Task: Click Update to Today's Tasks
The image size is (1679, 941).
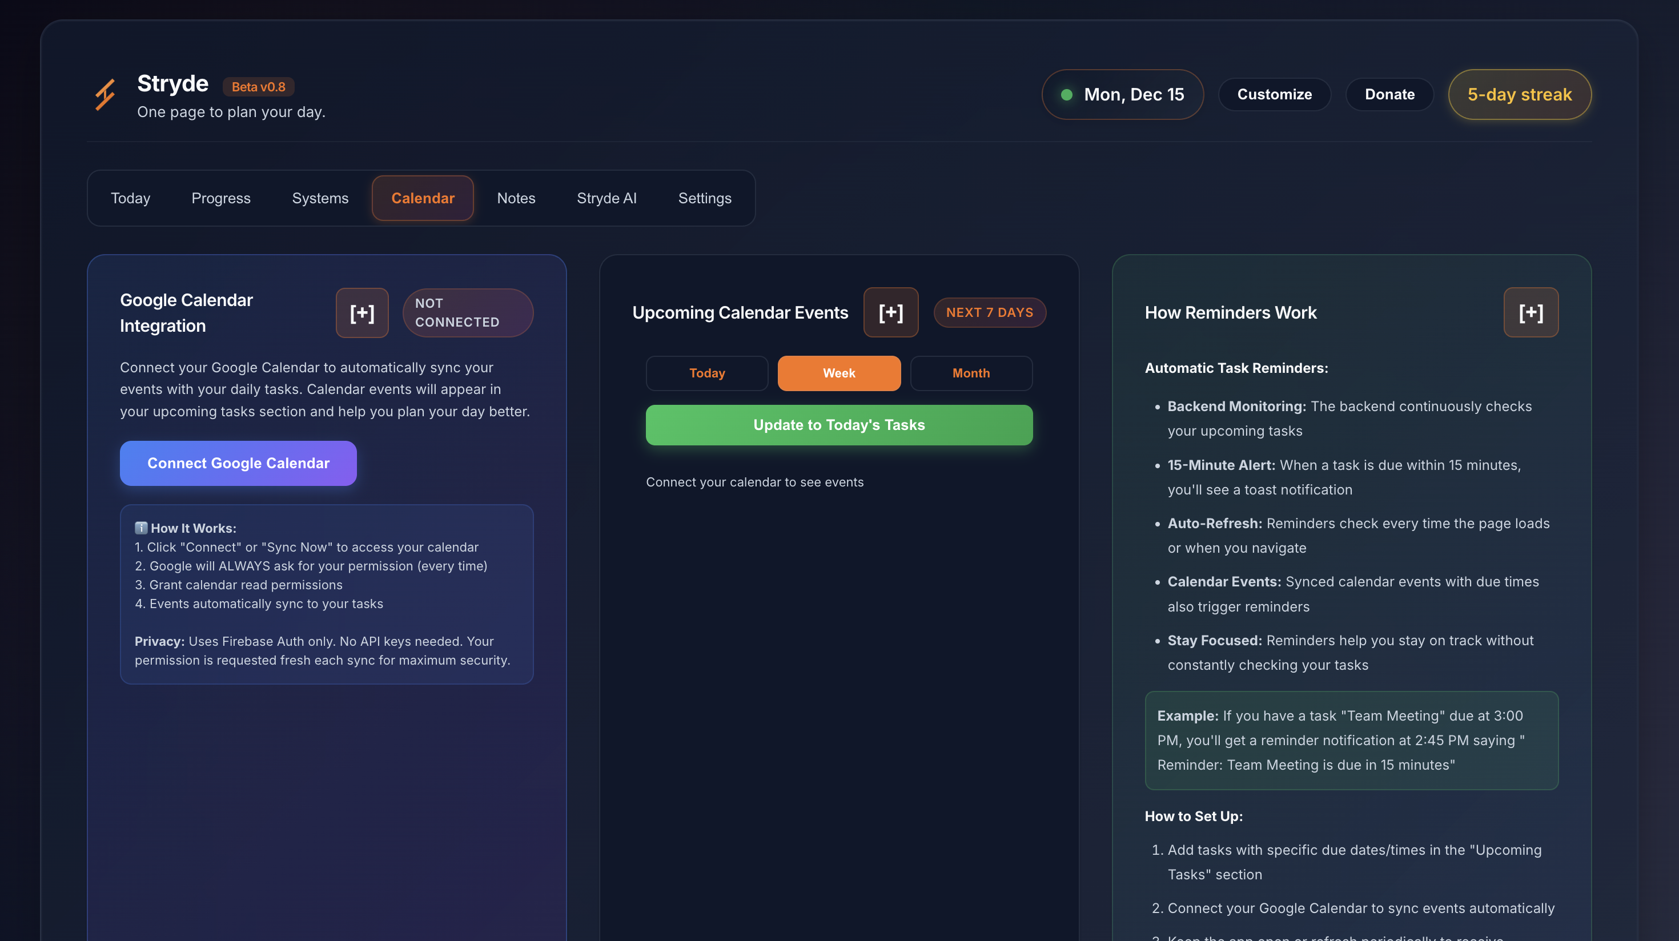Action: click(839, 425)
